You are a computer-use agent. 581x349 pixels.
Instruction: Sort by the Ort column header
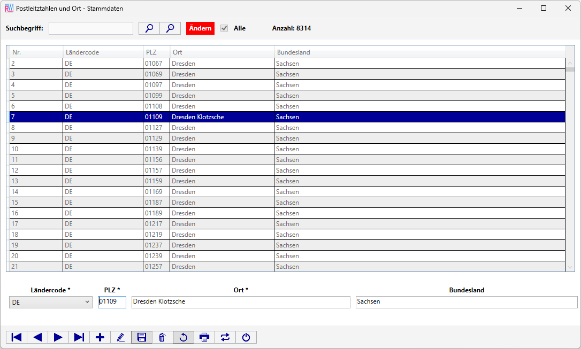[222, 52]
